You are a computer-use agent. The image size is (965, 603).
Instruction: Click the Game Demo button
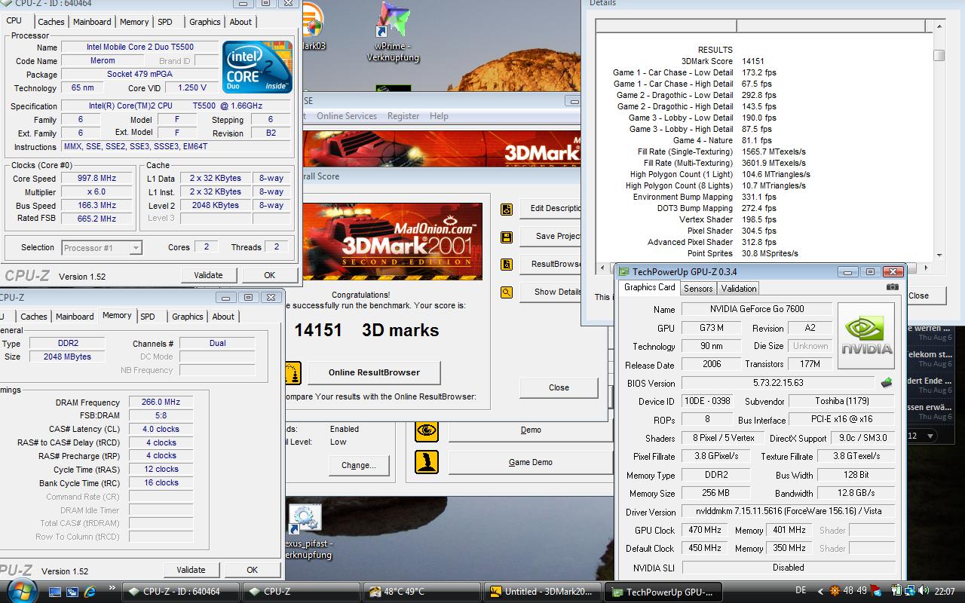531,462
